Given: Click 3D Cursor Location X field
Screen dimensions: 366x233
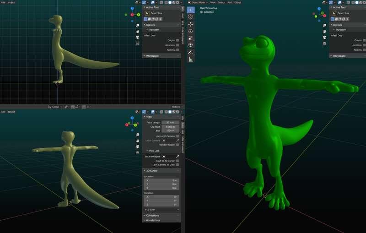Looking at the screenshot, I should pos(161,180).
